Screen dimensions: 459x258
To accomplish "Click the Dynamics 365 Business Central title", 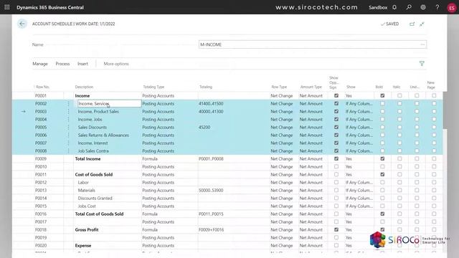I will coord(50,7).
